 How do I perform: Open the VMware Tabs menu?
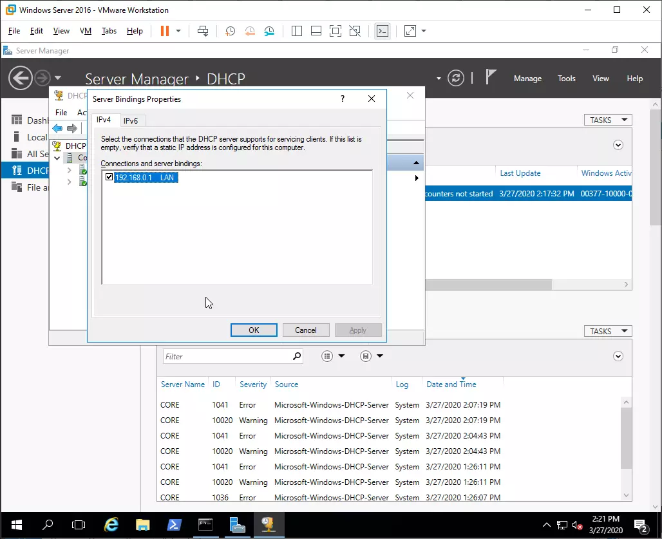tap(109, 31)
